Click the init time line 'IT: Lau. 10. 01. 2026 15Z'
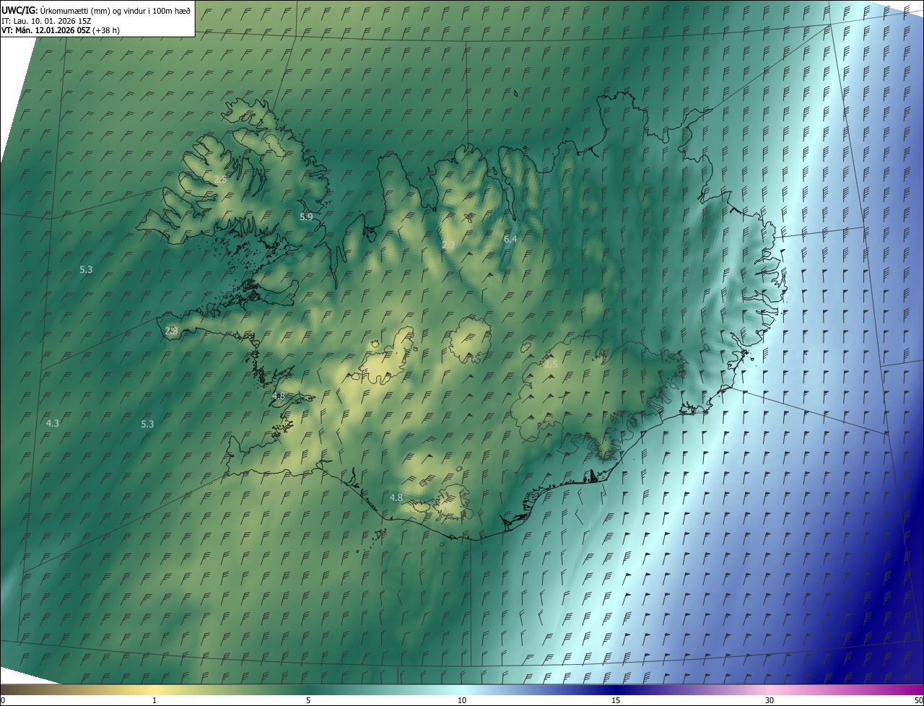Image resolution: width=924 pixels, height=706 pixels. click(46, 21)
